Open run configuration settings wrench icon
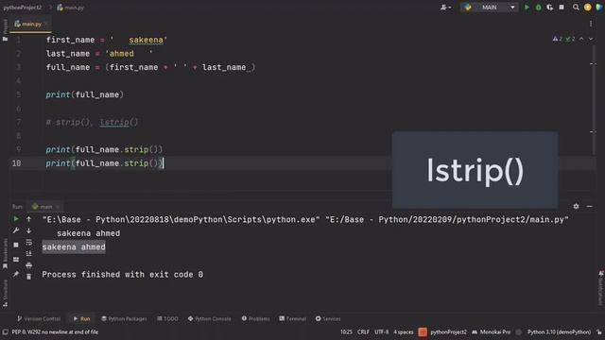 [16, 230]
